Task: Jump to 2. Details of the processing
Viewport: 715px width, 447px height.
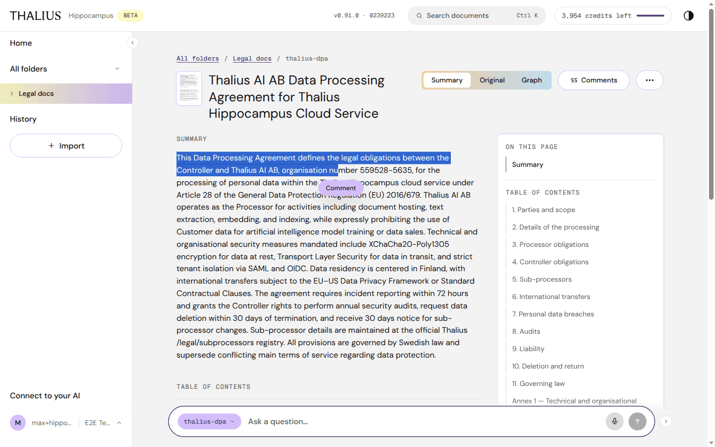Action: point(556,227)
